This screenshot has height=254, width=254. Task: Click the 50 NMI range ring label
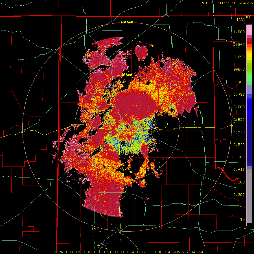pyautogui.click(x=127, y=75)
